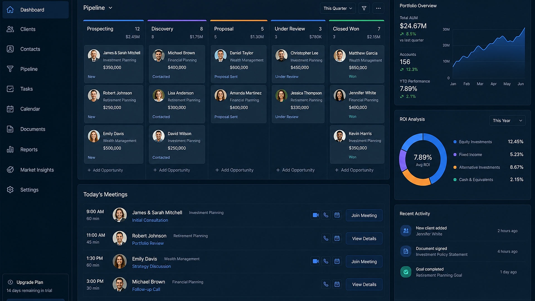The height and width of the screenshot is (301, 535).
Task: Open Christopher Lee opportunity card
Action: (298, 64)
